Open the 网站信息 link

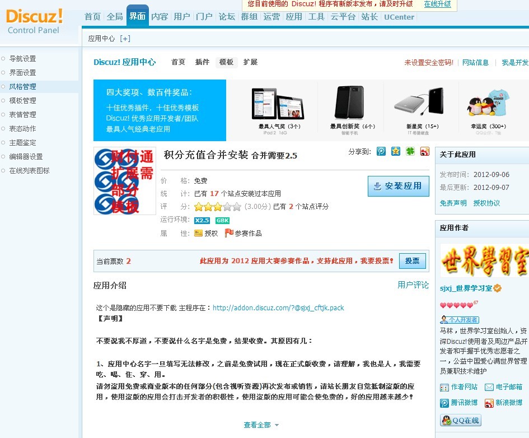point(475,62)
